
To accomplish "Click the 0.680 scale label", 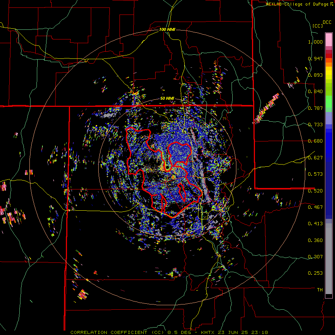I will (315, 141).
